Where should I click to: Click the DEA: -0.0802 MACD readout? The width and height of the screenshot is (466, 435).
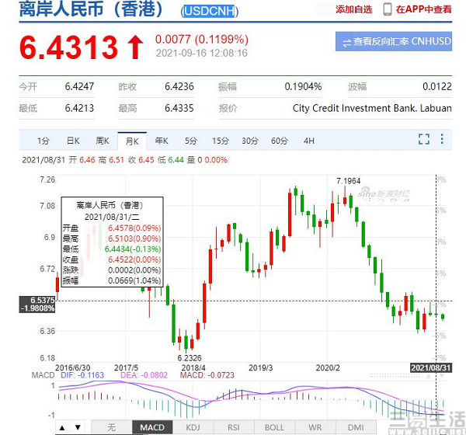pyautogui.click(x=144, y=375)
